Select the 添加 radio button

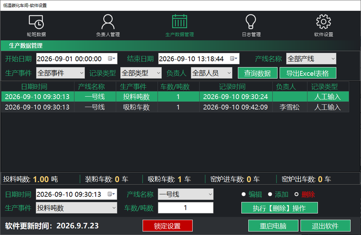270,194
